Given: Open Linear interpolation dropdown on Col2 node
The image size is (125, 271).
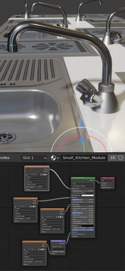Looking at the screenshot, I should click(37, 177).
